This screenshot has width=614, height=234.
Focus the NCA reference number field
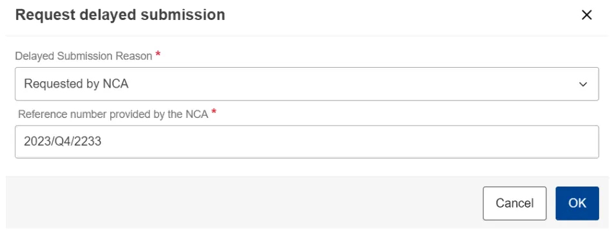click(307, 142)
